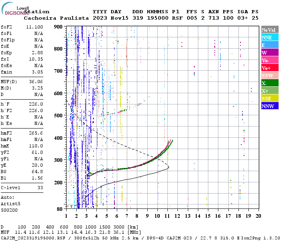Select the SSW salmon legend swatch

point(270,76)
